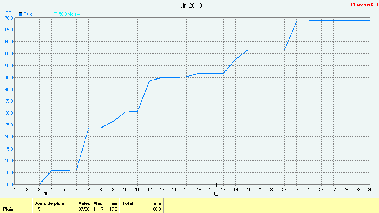Click the full moon symbol below day 17
This screenshot has height=213, width=379.
(x=216, y=193)
